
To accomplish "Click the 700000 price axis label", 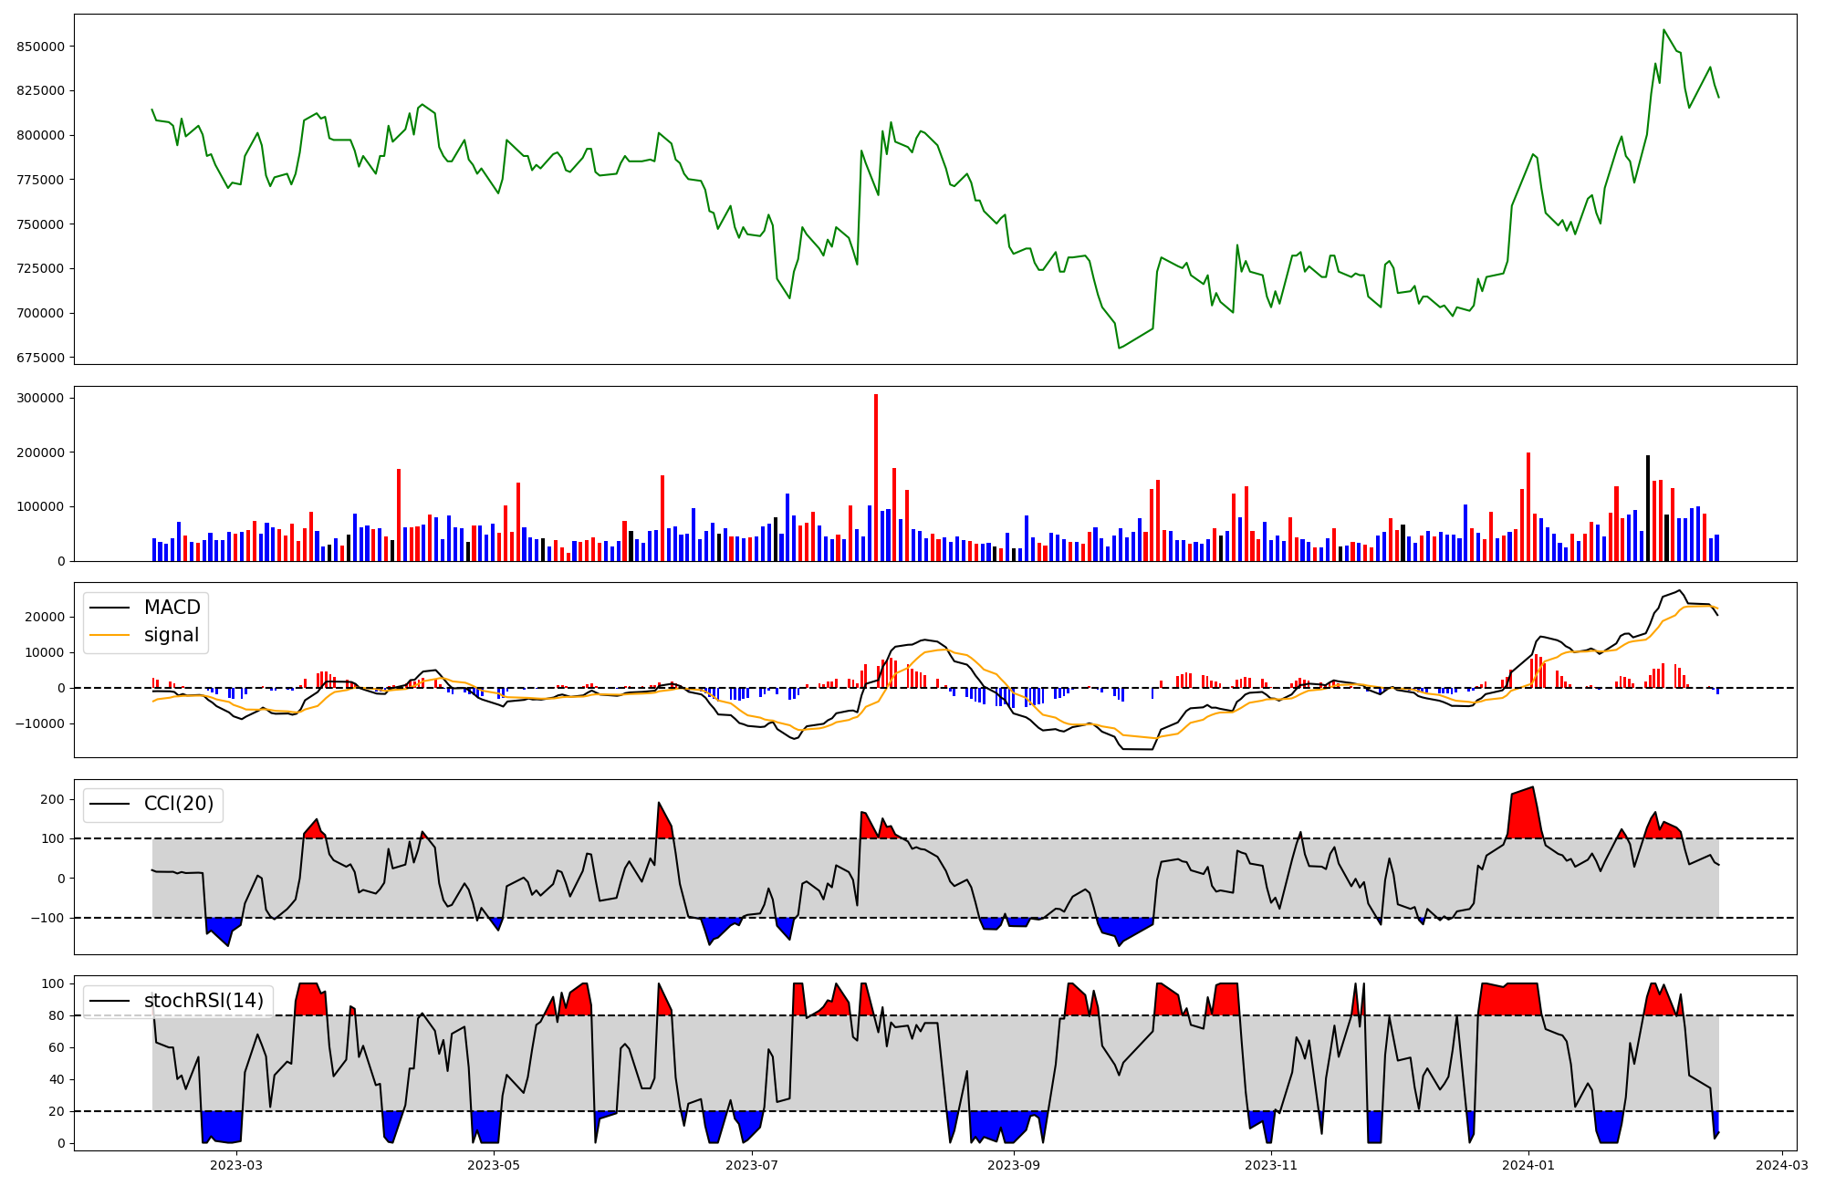I will pyautogui.click(x=41, y=313).
